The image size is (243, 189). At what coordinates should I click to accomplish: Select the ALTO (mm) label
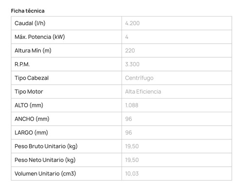tap(29, 105)
